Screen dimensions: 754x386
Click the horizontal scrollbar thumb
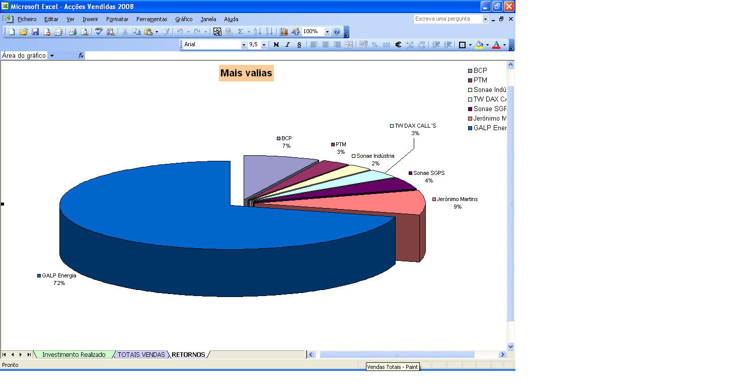coord(397,354)
